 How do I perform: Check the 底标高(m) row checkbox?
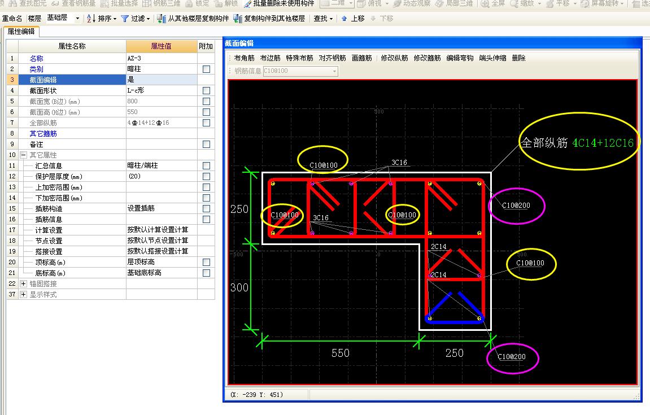206,273
